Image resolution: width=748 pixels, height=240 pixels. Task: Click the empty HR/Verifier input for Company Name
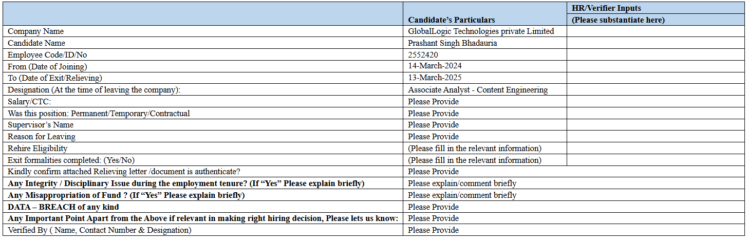pyautogui.click(x=657, y=31)
